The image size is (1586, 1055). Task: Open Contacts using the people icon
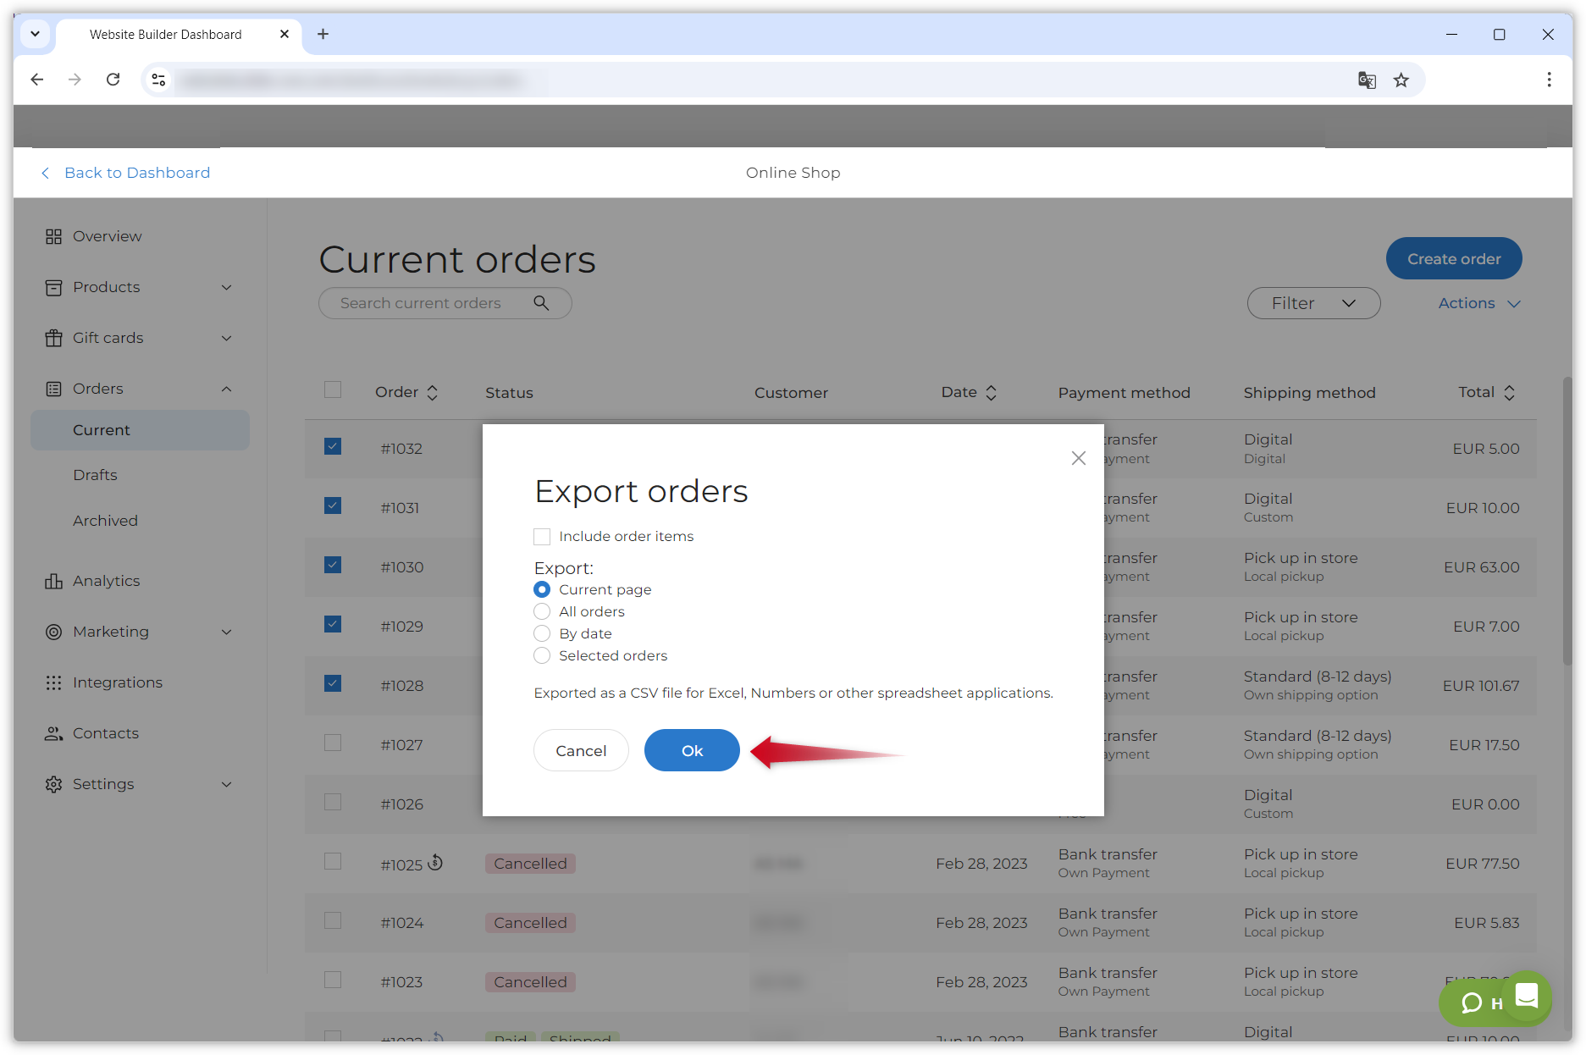53,733
